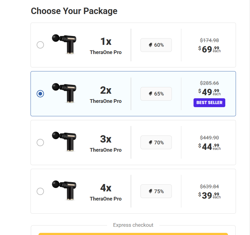Viewport: 250px width, 235px height.
Task: Click the $49.99 each price text
Action: click(209, 92)
